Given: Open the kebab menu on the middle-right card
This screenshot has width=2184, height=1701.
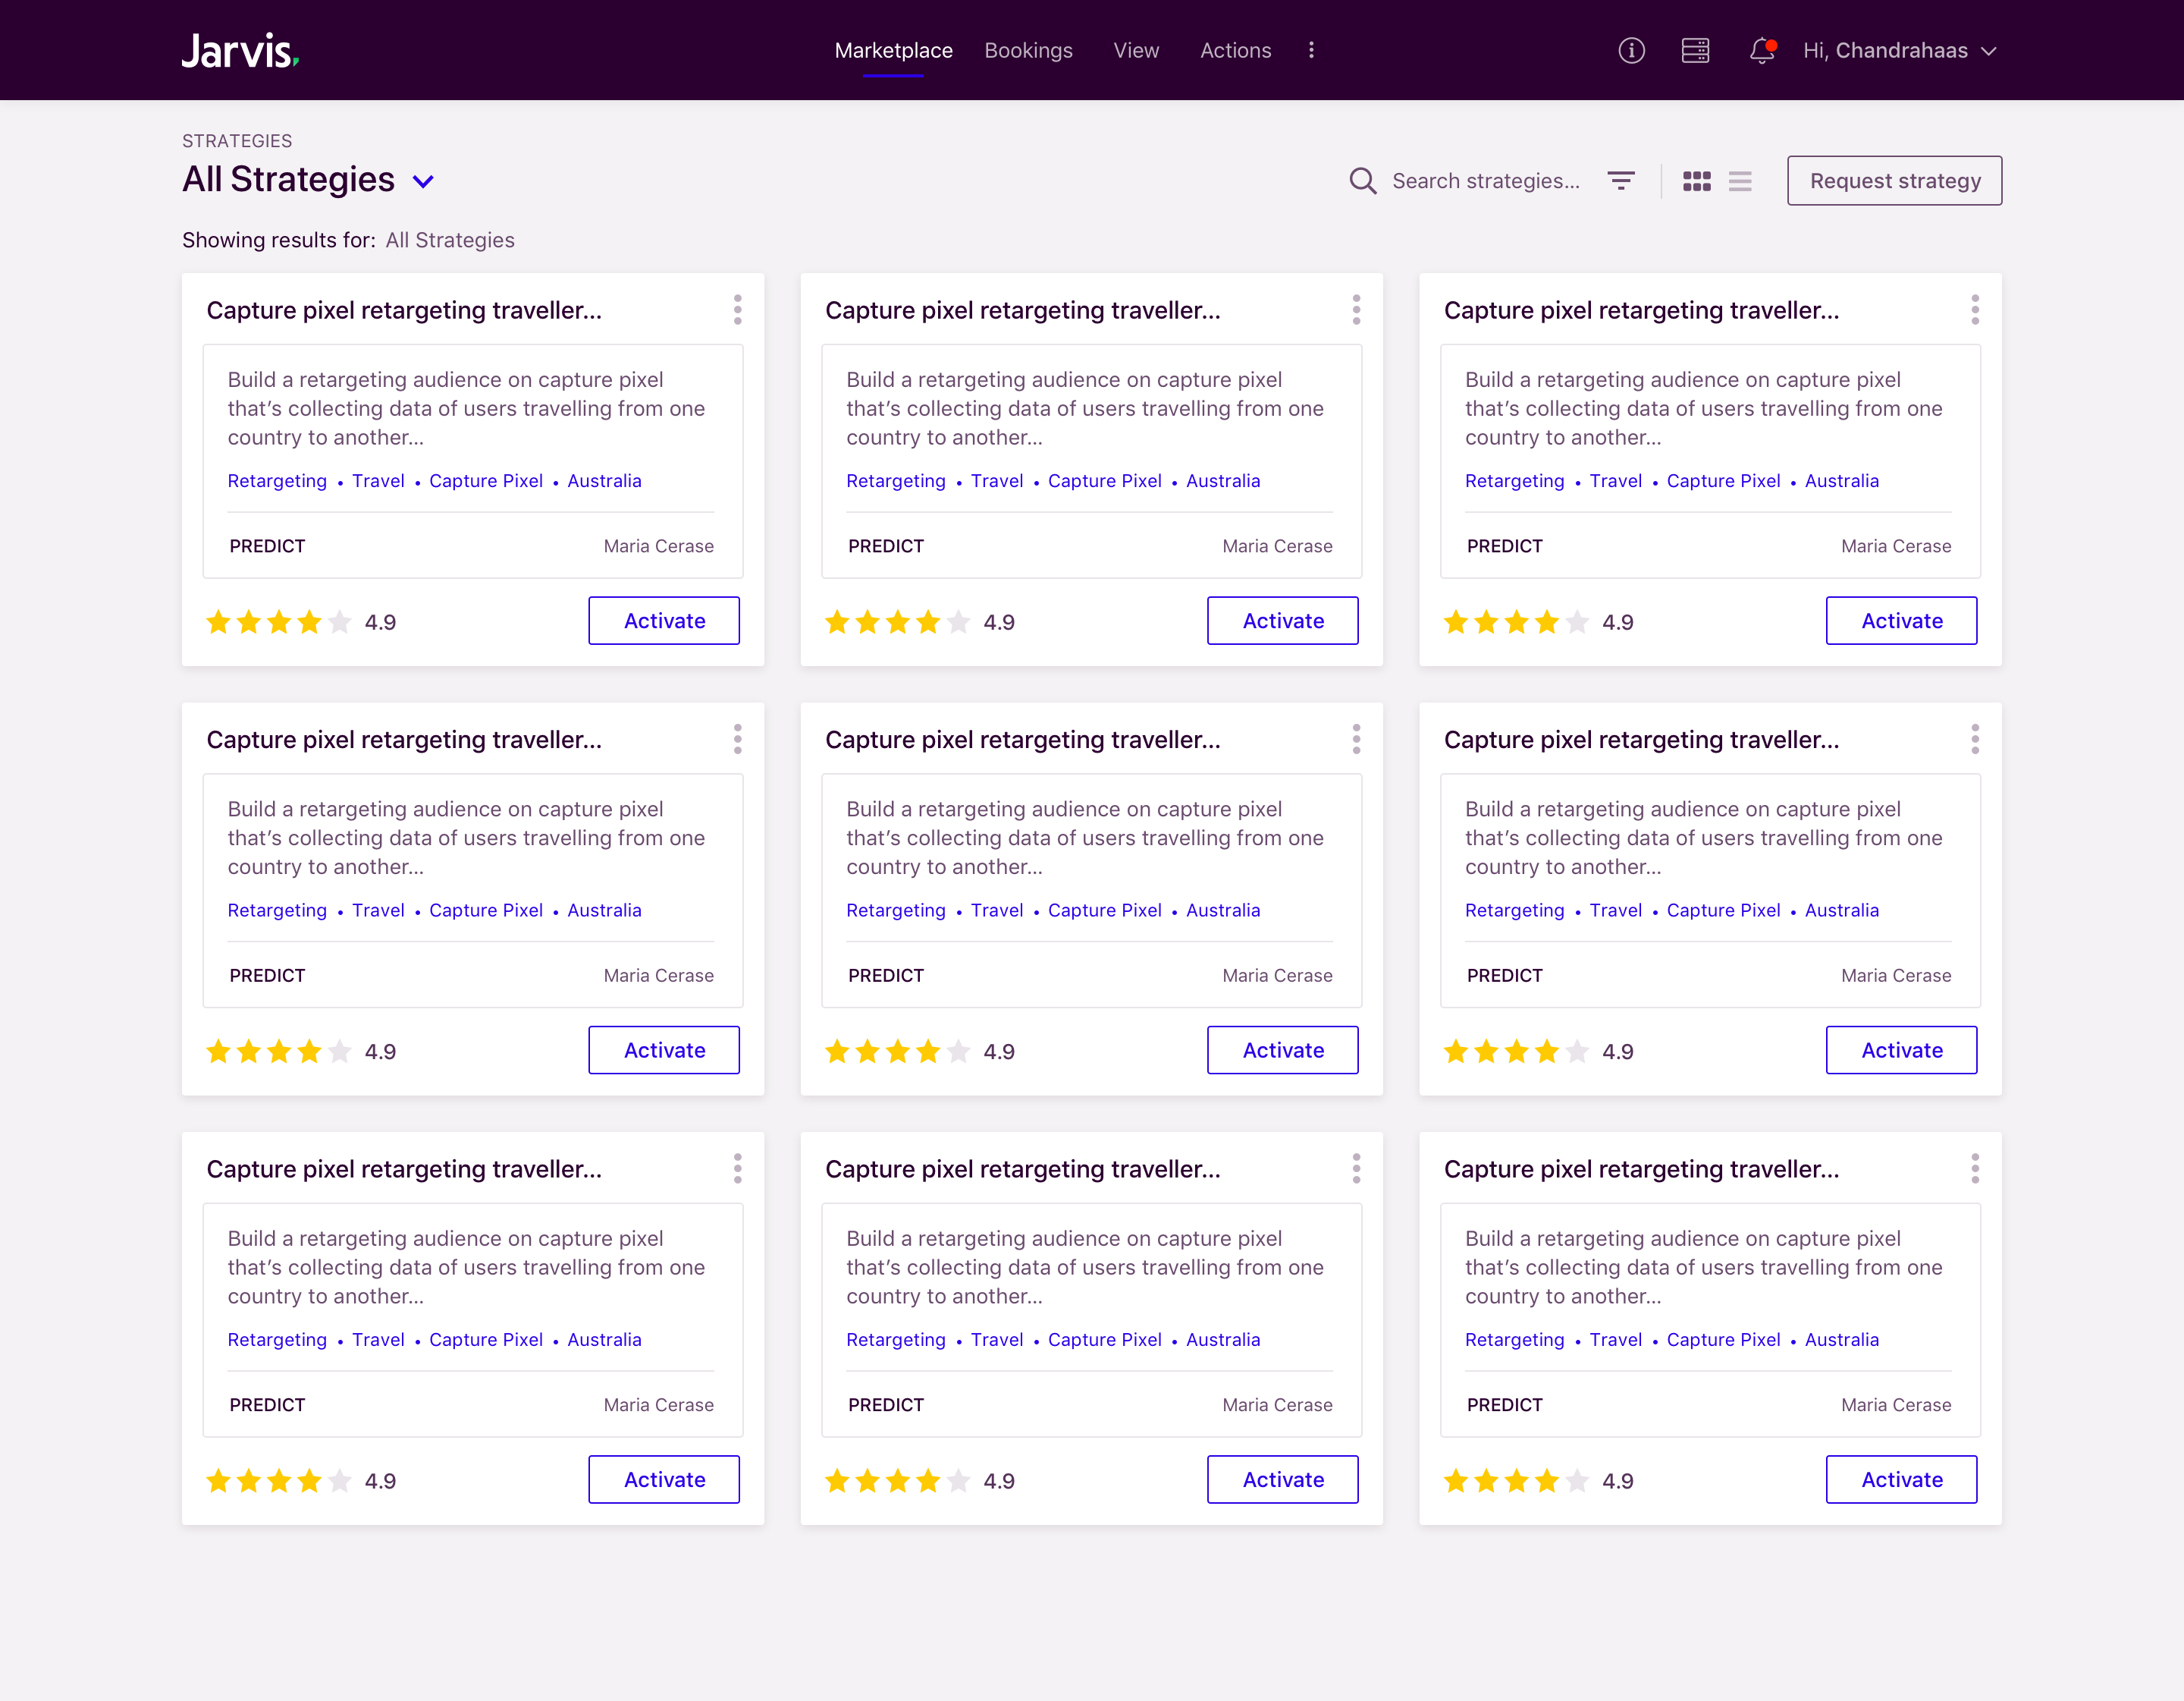Looking at the screenshot, I should click(1975, 740).
